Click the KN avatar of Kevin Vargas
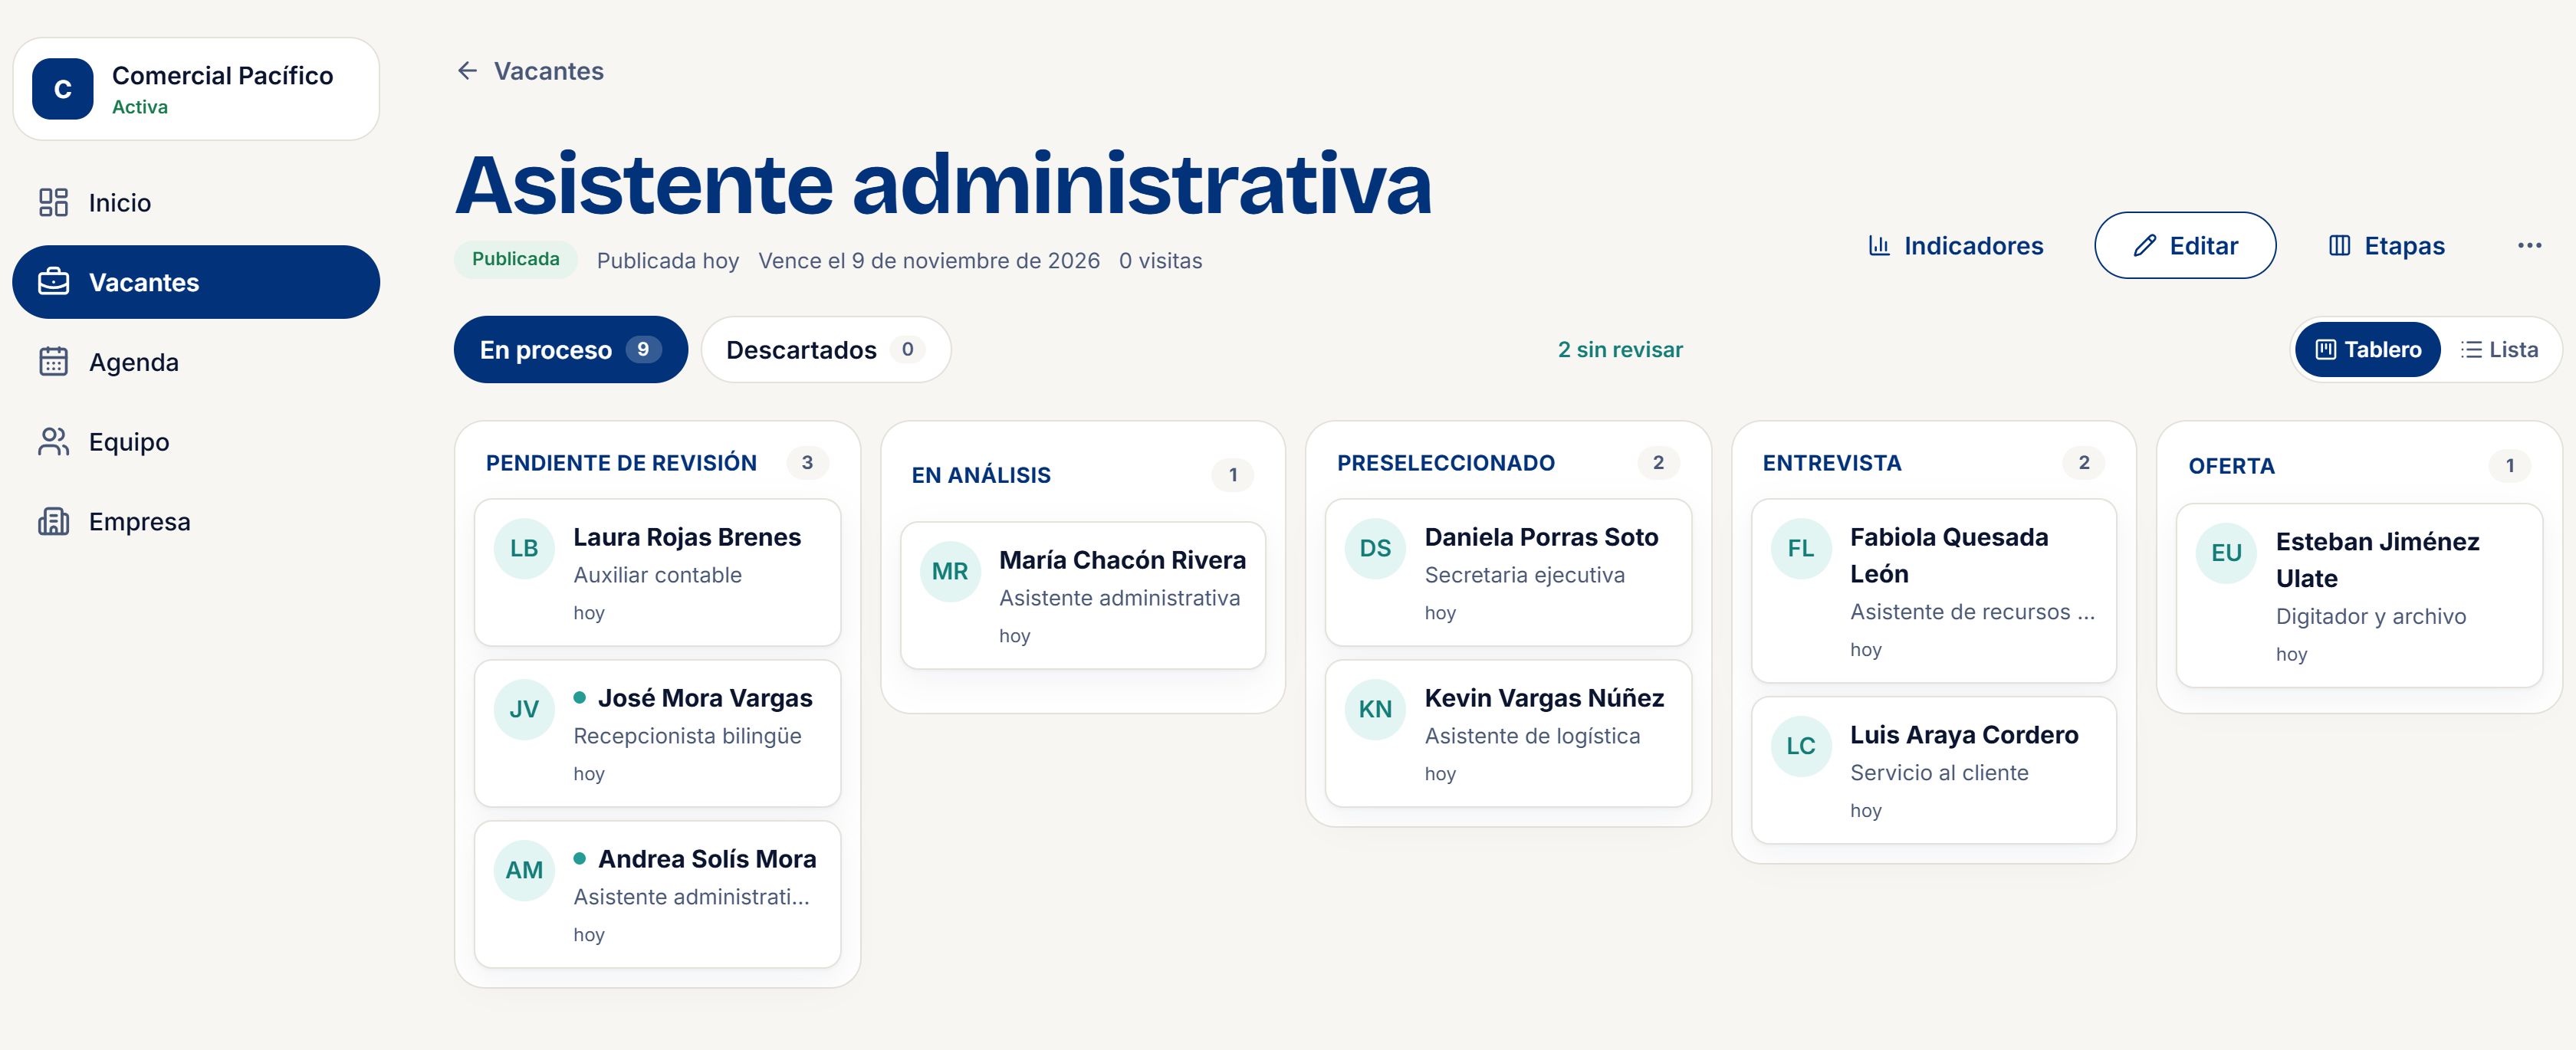Image resolution: width=2576 pixels, height=1050 pixels. [1375, 709]
